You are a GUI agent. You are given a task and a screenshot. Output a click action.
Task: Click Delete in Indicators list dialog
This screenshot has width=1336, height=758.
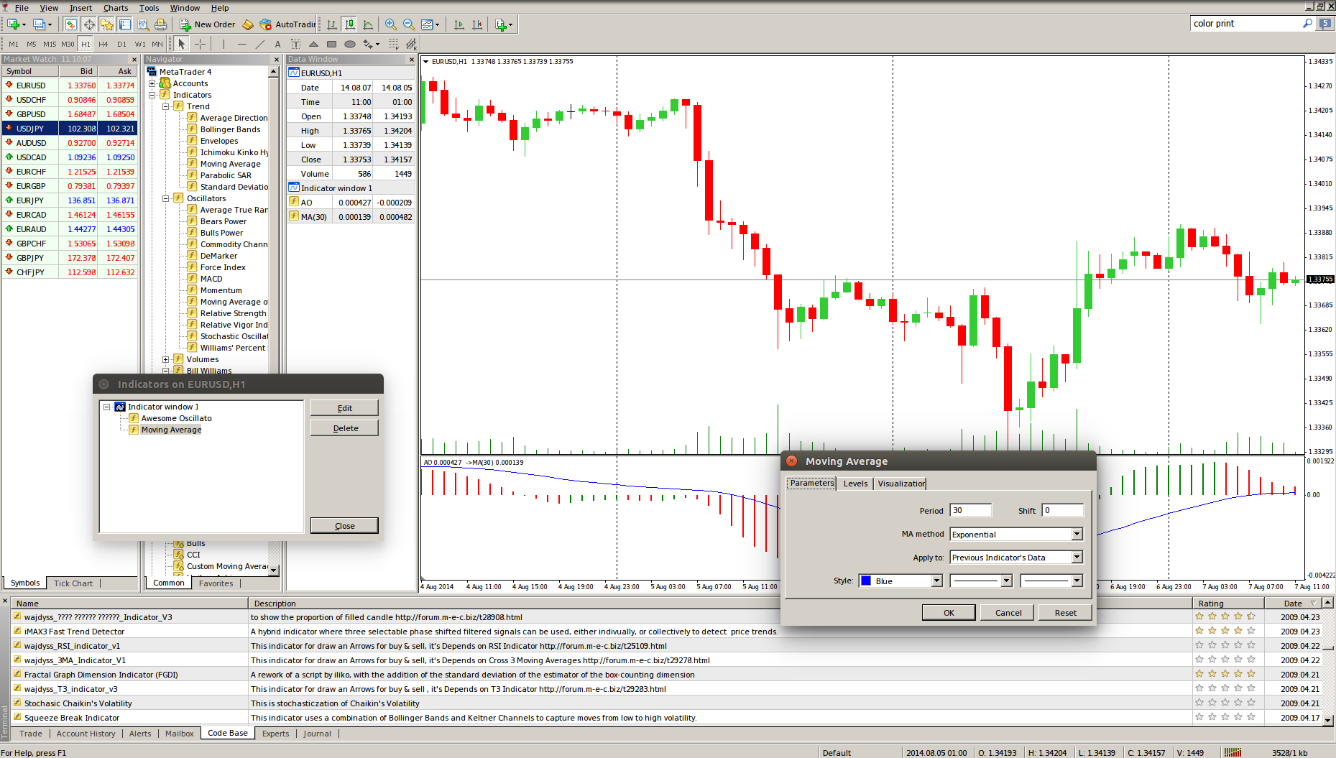344,428
